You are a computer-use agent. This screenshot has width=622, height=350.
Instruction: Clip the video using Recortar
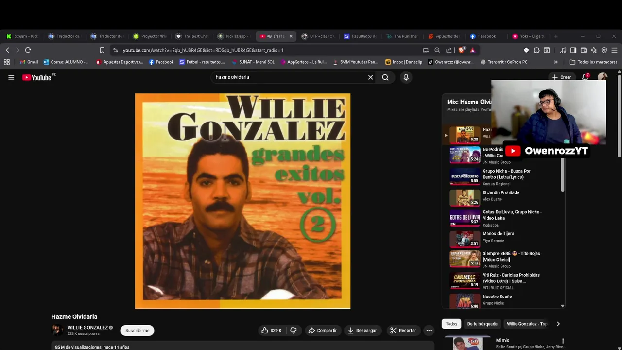coord(403,331)
